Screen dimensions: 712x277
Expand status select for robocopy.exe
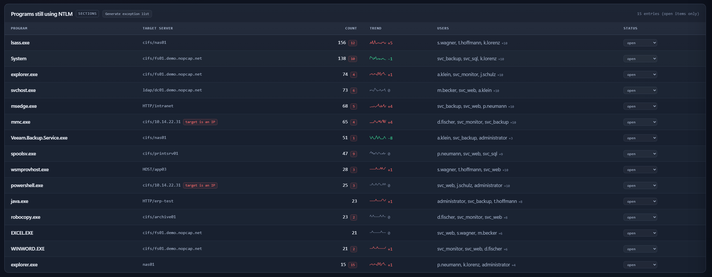(x=640, y=217)
